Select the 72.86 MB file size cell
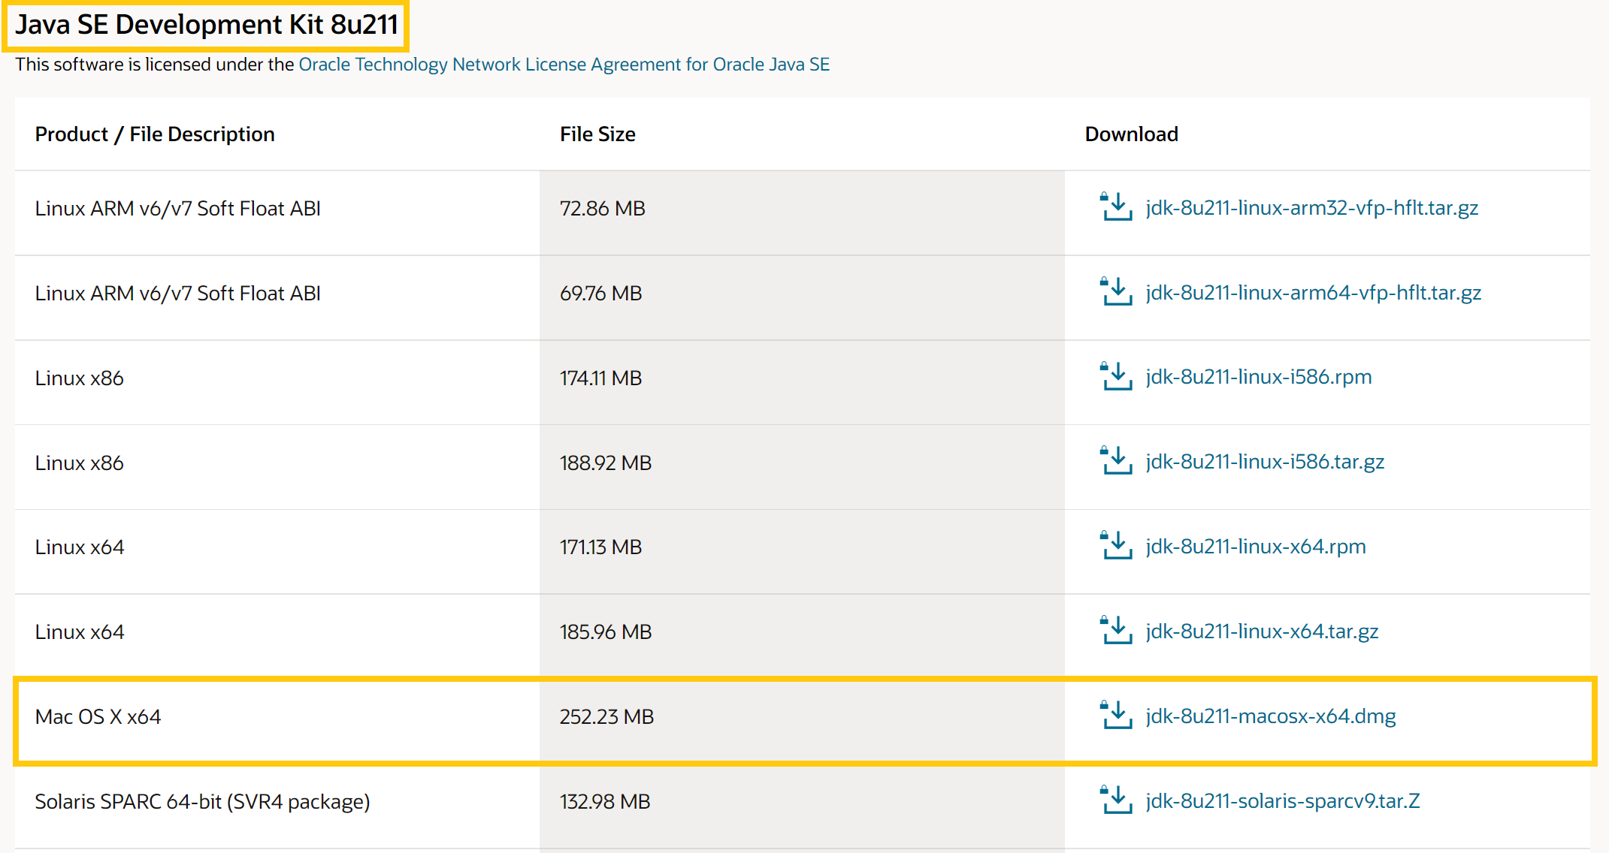This screenshot has width=1609, height=853. coord(802,212)
